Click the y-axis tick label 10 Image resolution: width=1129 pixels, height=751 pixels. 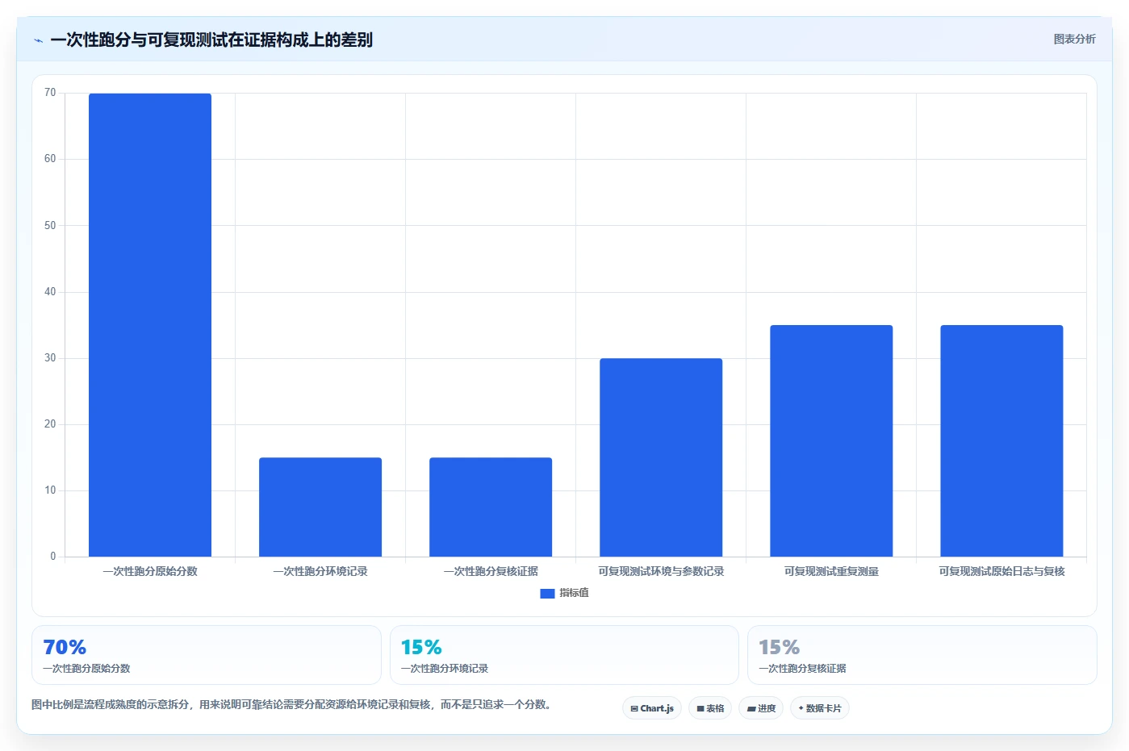50,490
